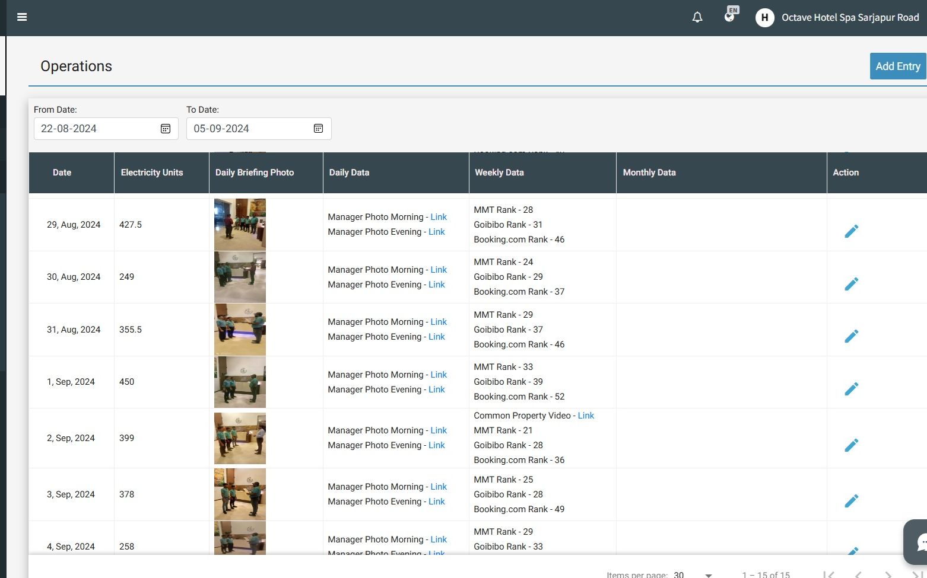Open Manager Photo Morning link for 30 Aug
This screenshot has width=927, height=578.
[x=439, y=270]
